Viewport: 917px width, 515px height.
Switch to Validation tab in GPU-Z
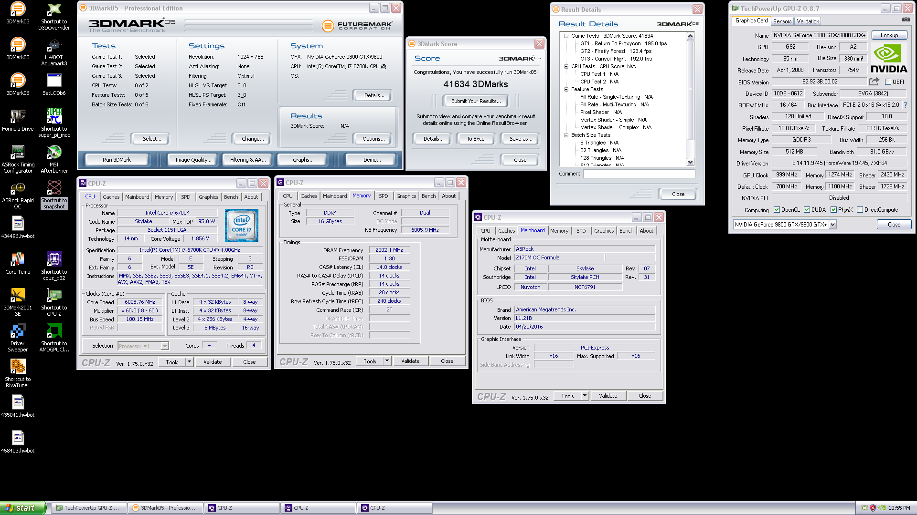tap(808, 21)
